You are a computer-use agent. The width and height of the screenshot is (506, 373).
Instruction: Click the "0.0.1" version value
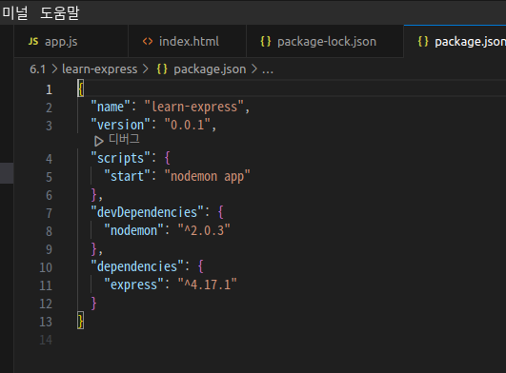(188, 125)
